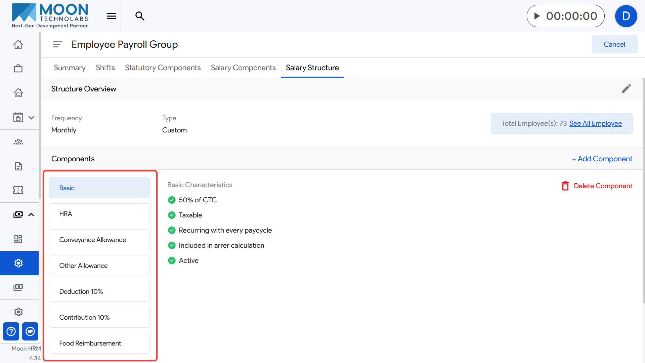Collapse the payroll sidebar section chevron
Screen dimensions: 645x363
click(x=31, y=215)
